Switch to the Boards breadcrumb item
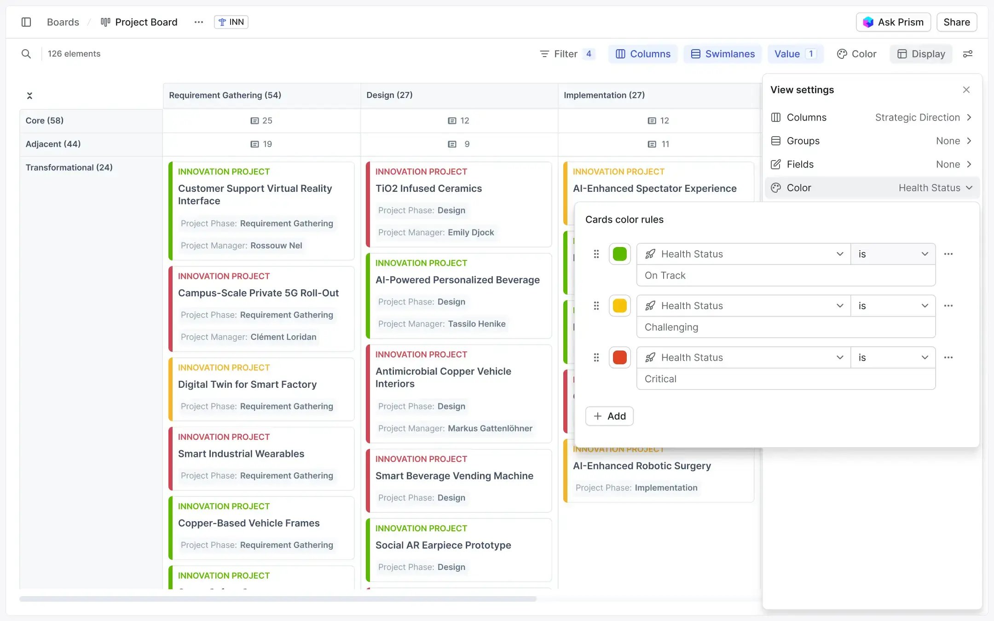Viewport: 994px width, 621px height. point(63,22)
